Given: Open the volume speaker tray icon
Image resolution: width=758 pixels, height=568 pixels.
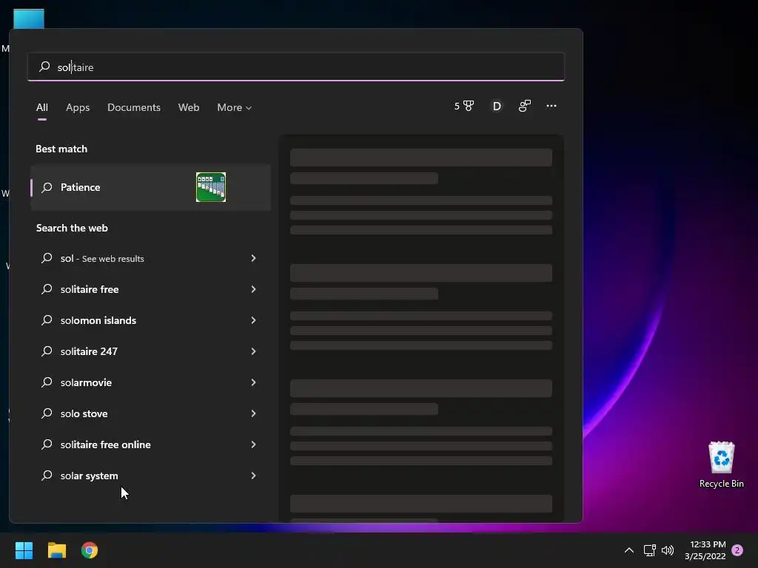Looking at the screenshot, I should pos(668,550).
